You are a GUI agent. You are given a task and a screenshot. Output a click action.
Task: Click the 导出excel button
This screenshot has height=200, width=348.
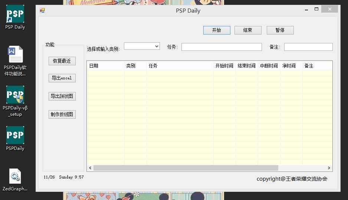coord(62,78)
